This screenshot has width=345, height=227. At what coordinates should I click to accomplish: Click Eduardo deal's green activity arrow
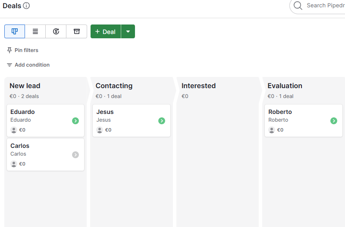point(75,121)
